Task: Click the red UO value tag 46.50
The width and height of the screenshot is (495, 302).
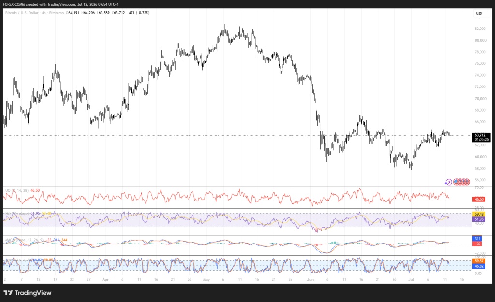Action: (x=479, y=199)
